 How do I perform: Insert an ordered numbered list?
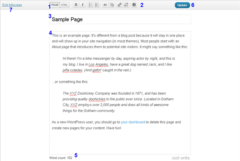point(97,5)
